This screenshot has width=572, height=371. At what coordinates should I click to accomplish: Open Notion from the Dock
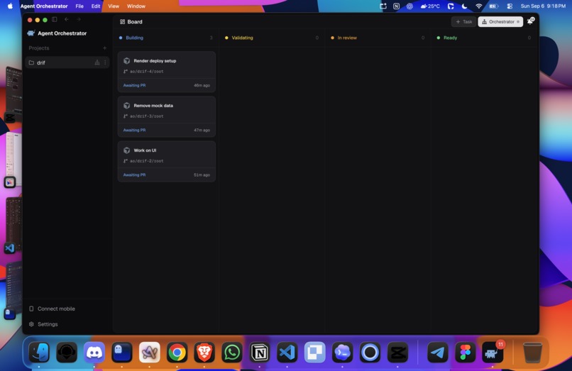point(260,353)
